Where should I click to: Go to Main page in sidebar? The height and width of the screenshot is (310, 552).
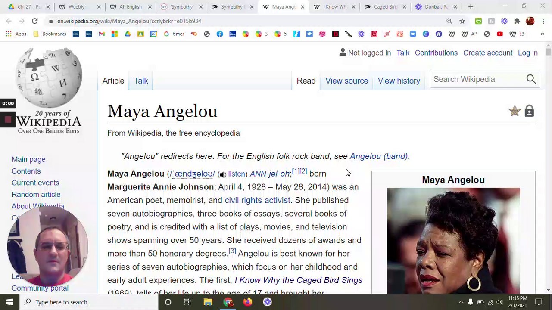click(28, 159)
